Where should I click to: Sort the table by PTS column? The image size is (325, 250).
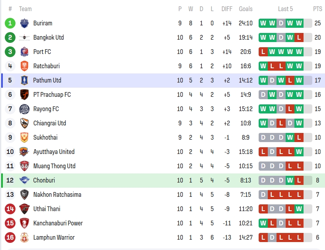[317, 9]
